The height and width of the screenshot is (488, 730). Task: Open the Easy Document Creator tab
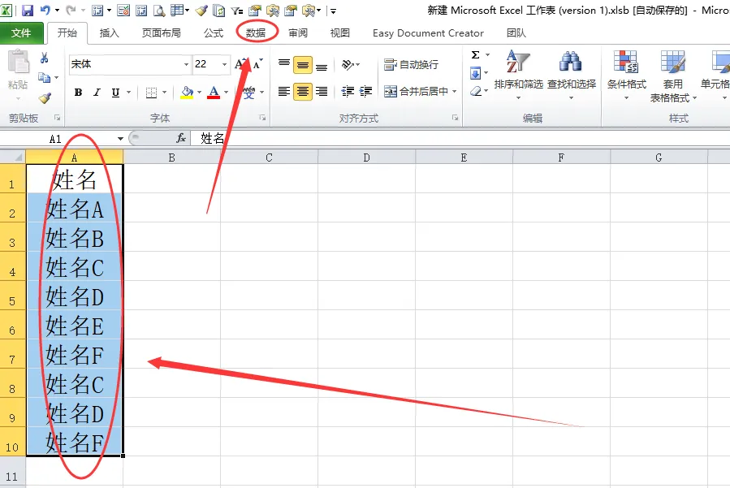tap(428, 33)
